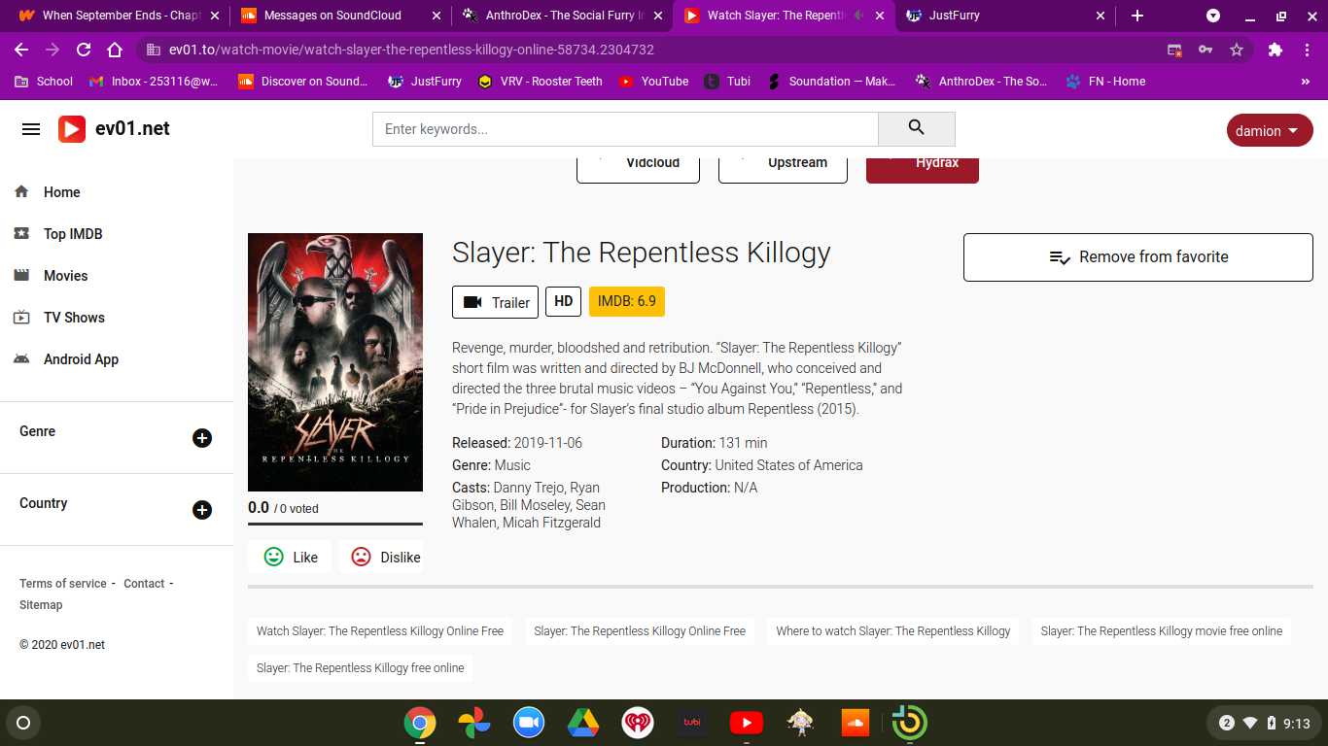1328x746 pixels.
Task: Expand the Country section
Action: (x=202, y=510)
